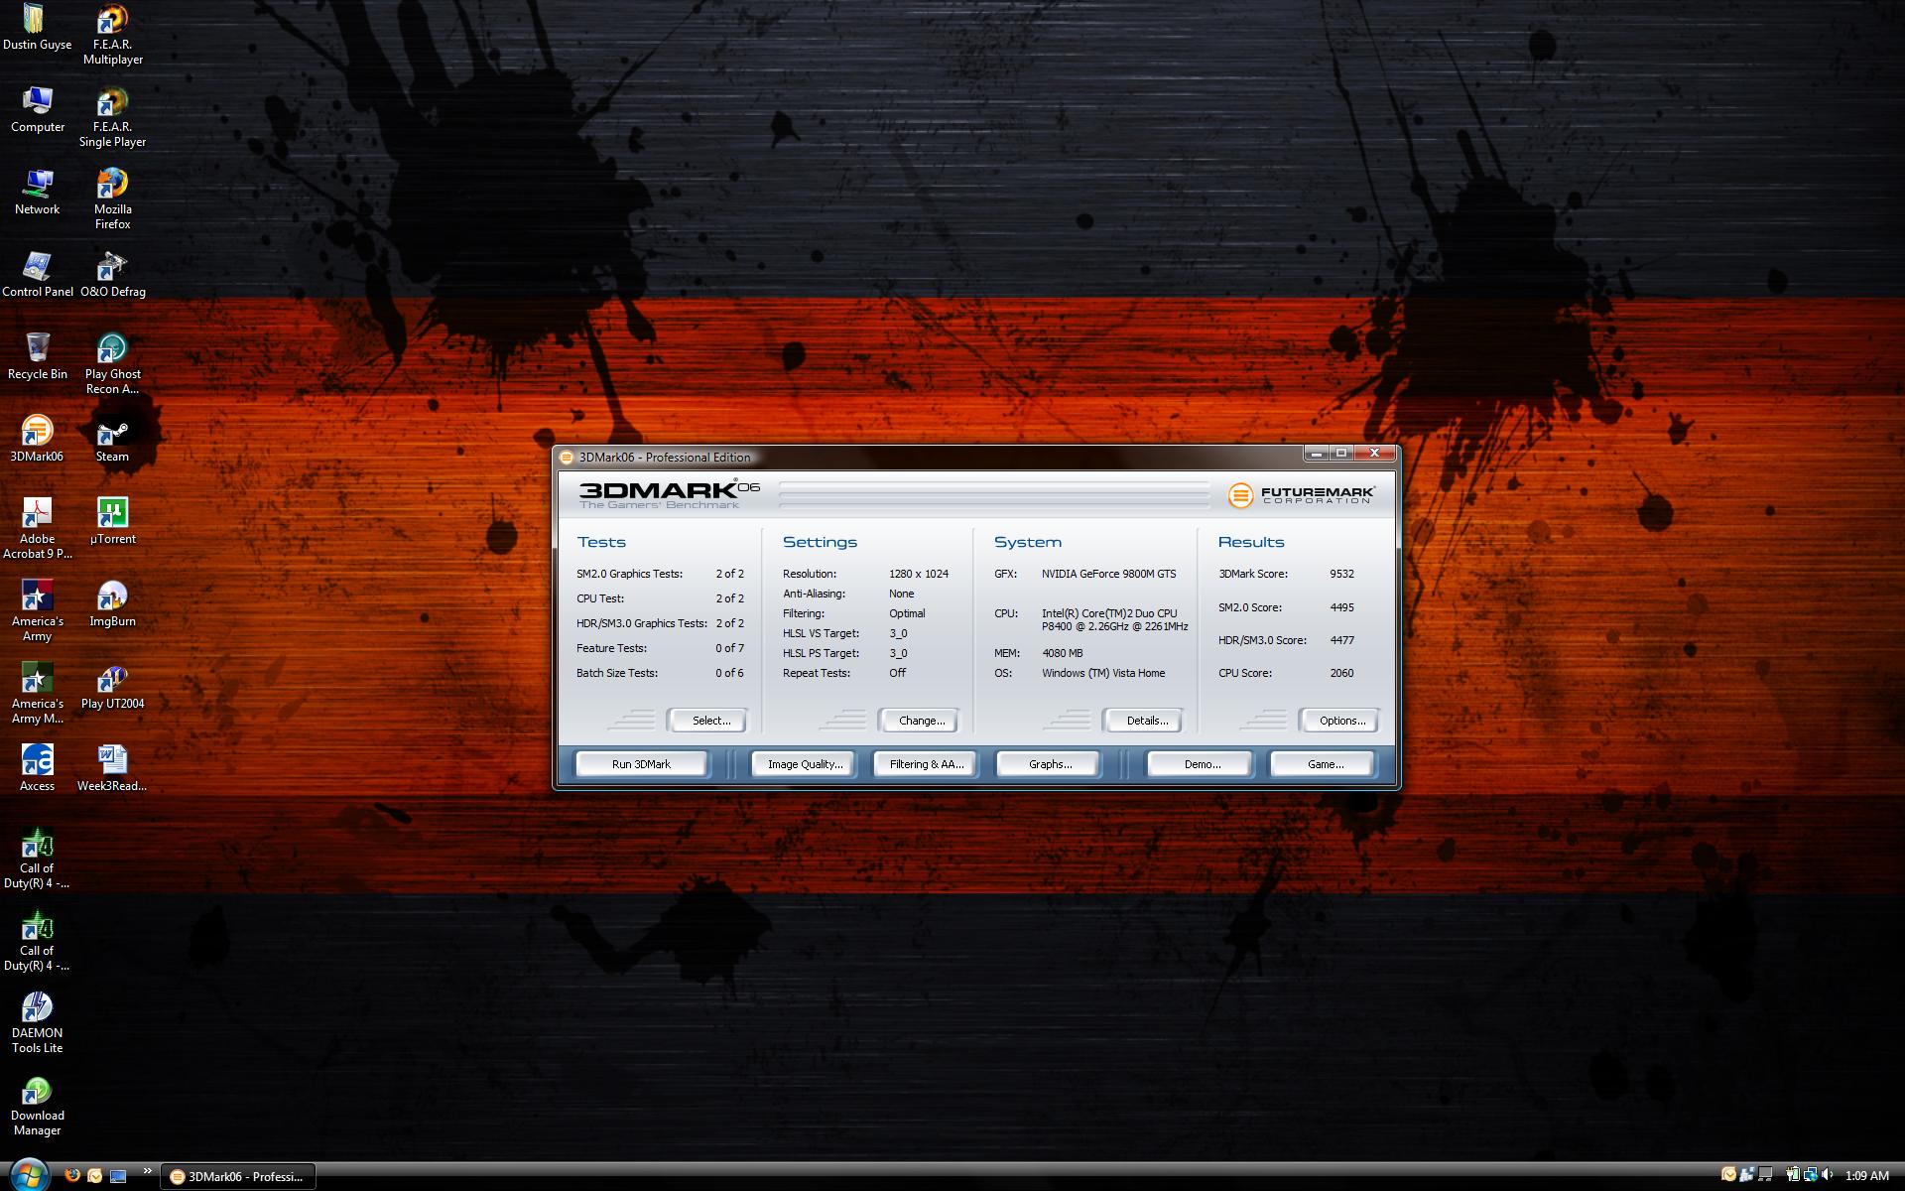The image size is (1905, 1191).
Task: Click the Options... button under Results
Action: [x=1341, y=721]
